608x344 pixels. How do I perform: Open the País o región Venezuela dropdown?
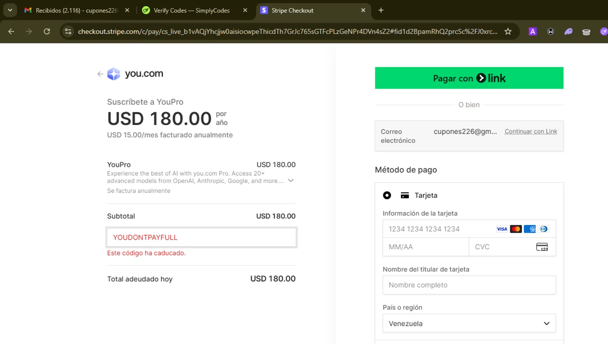coord(469,323)
